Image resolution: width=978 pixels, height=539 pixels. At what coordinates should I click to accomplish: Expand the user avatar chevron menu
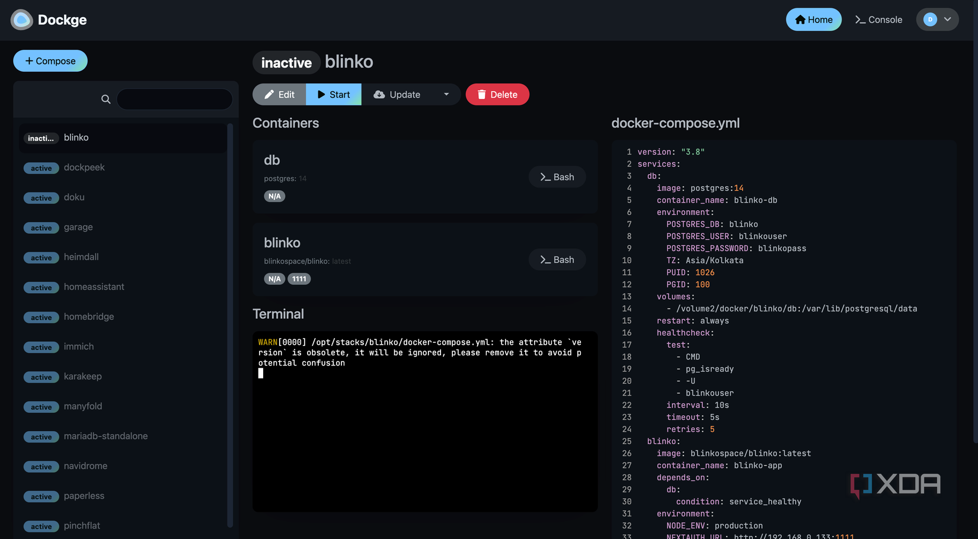(x=947, y=19)
